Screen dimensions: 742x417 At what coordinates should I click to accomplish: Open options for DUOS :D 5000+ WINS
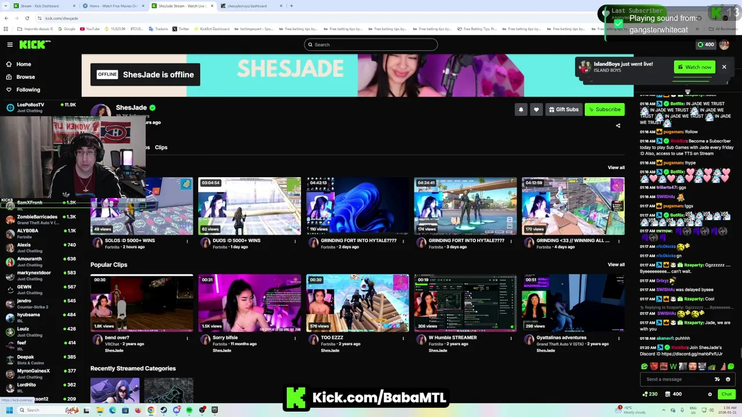[x=295, y=241]
